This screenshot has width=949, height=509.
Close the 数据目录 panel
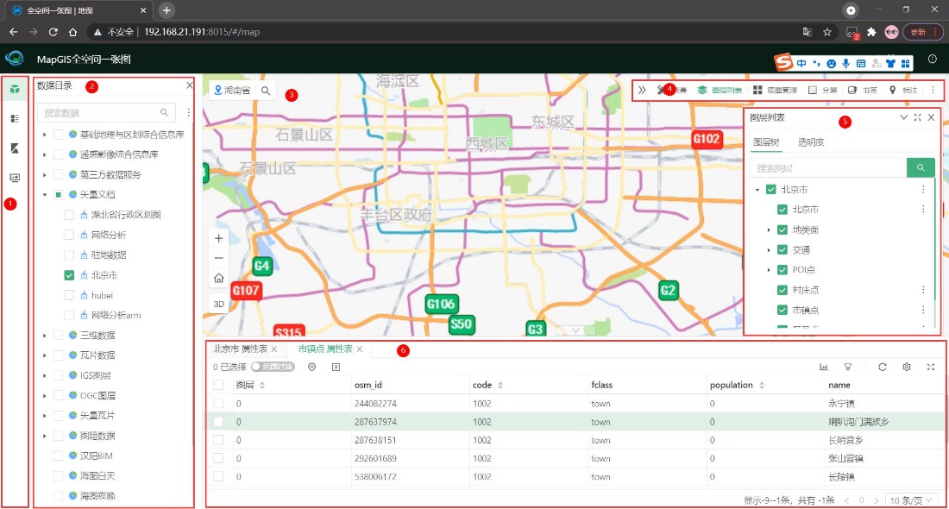coord(190,85)
